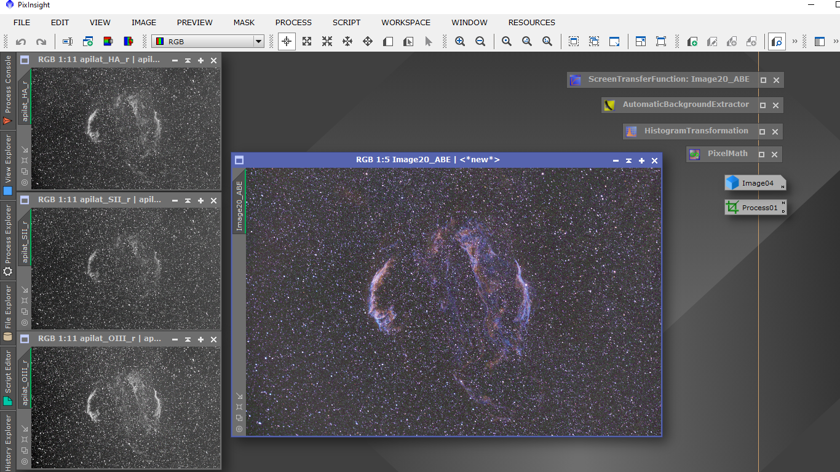This screenshot has width=840, height=472.
Task: Open the MASK menu
Action: click(244, 22)
